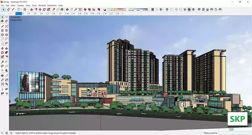Screen dimensions: 252x135
Task: Select the Dimensions tool in the left palette
Action: 7,62
